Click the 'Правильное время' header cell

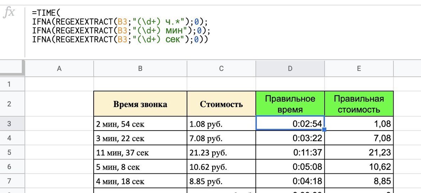[290, 104]
